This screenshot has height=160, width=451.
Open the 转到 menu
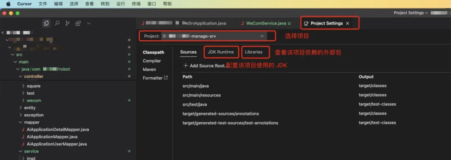[105, 4]
